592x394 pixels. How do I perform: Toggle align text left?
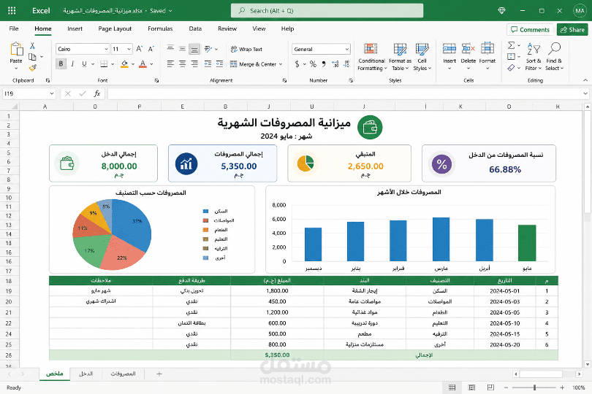click(170, 64)
